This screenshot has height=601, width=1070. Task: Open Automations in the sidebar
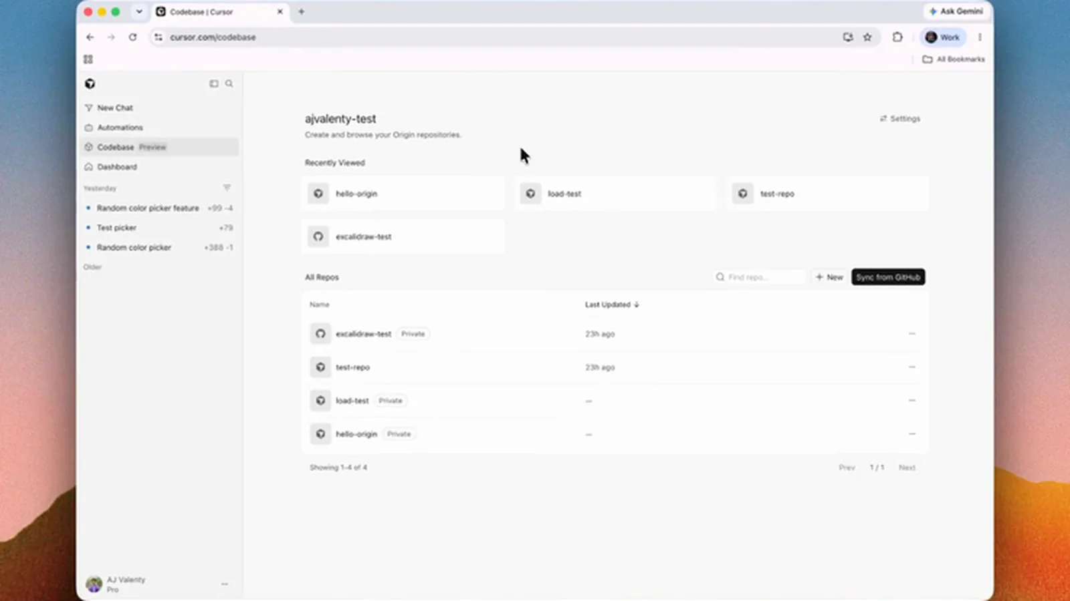120,128
